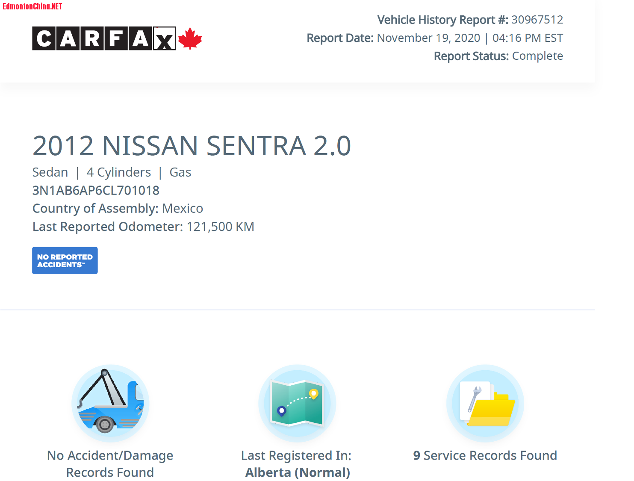Click the Gas fuel type text
The image size is (634, 481).
(x=180, y=172)
